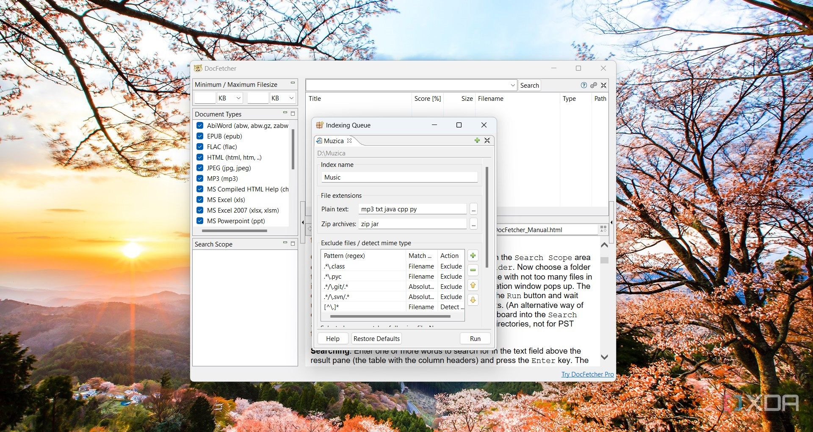This screenshot has height=432, width=813.
Task: Minimize DocFetcher to the system tray icon
Action: coord(604,85)
